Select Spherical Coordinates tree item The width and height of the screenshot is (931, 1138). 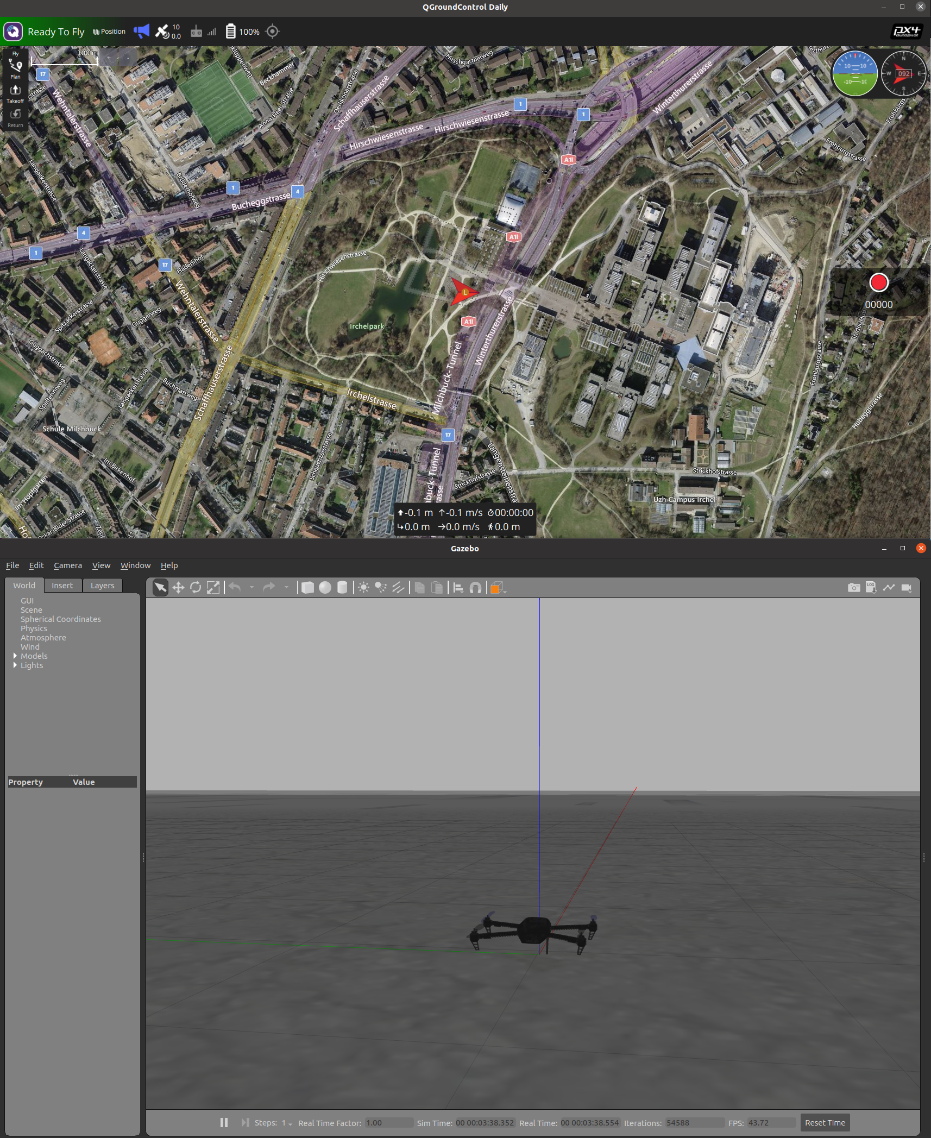[60, 619]
